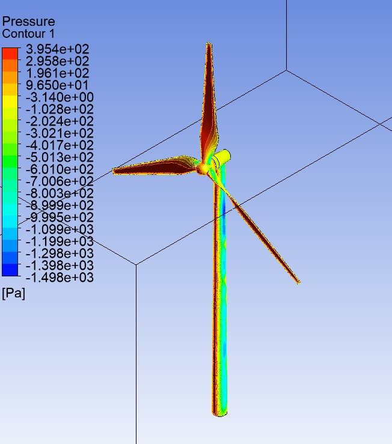Click the legend value -1.199e+03

pos(60,242)
